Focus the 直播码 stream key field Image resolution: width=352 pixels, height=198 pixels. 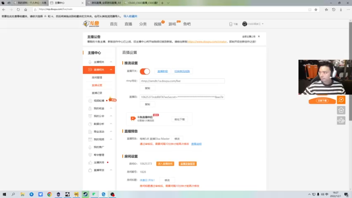click(182, 97)
